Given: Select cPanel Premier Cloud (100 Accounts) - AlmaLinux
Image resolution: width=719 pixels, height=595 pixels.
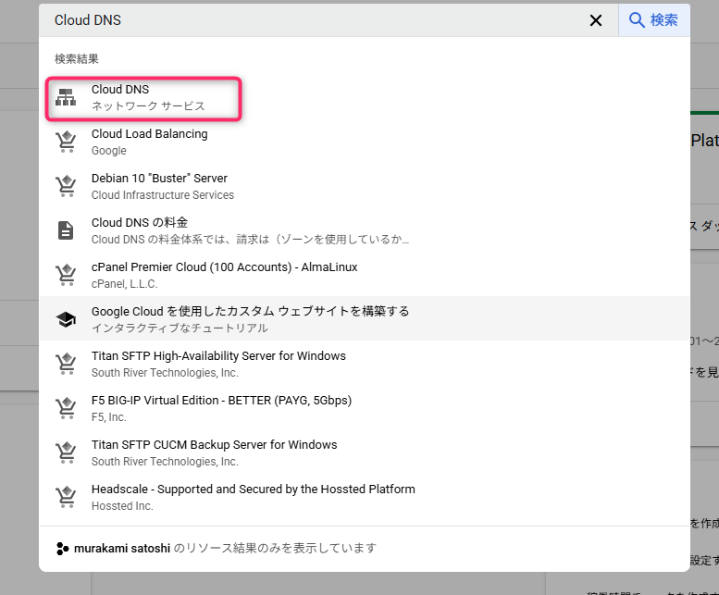Looking at the screenshot, I should coord(365,276).
